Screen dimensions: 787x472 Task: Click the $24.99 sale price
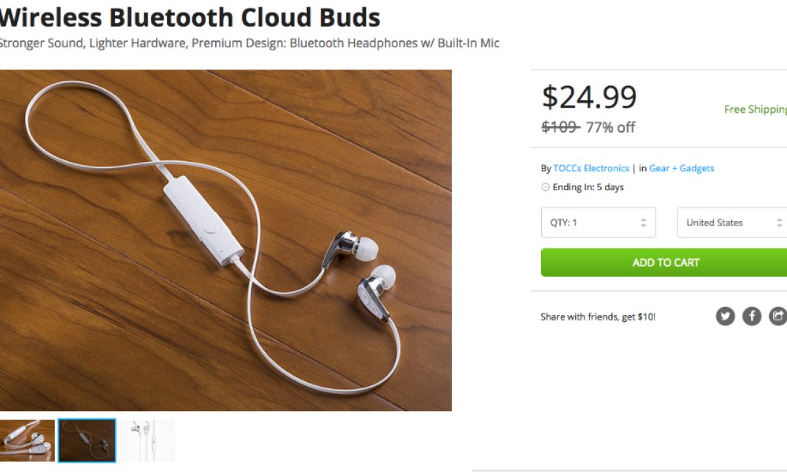(x=589, y=98)
